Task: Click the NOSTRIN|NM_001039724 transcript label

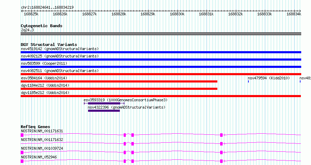Action: pos(42,148)
